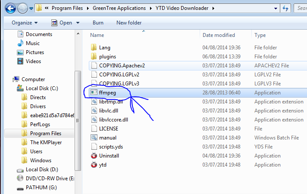Go back with the Back arrow button
307x194 pixels.
point(11,9)
